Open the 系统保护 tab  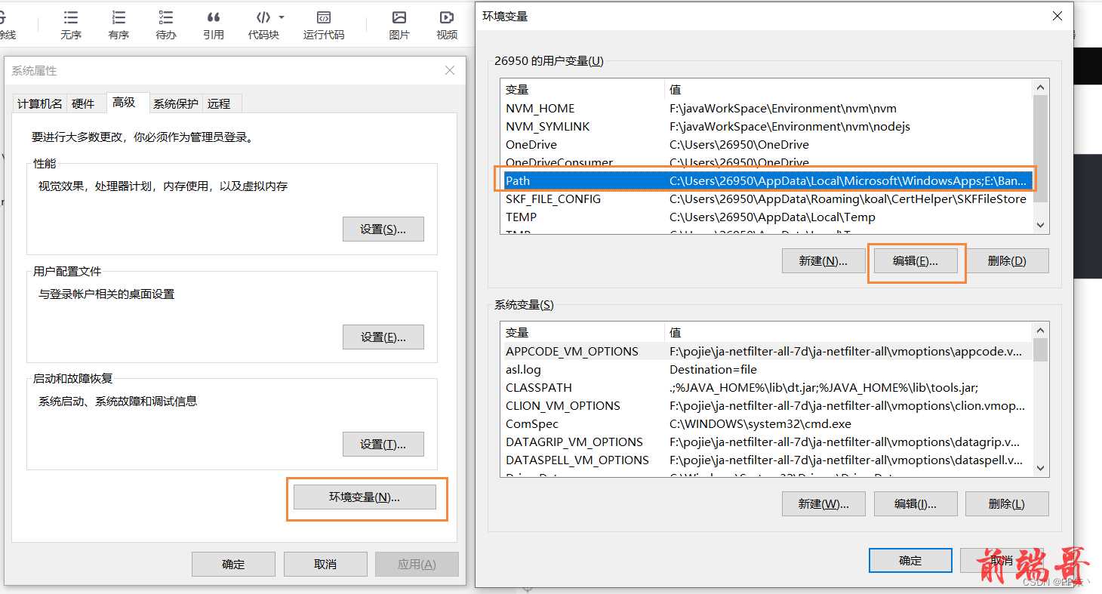tap(176, 103)
